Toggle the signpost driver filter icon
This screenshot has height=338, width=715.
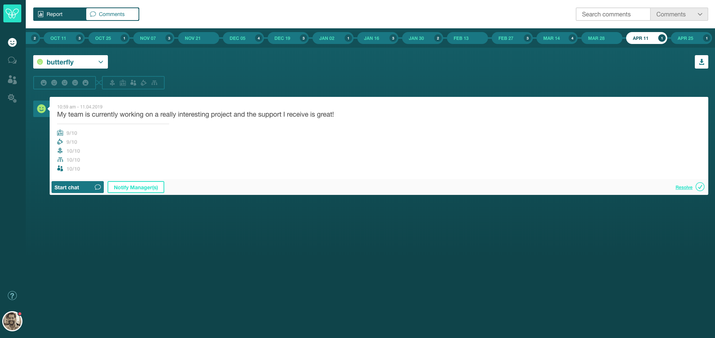[112, 83]
